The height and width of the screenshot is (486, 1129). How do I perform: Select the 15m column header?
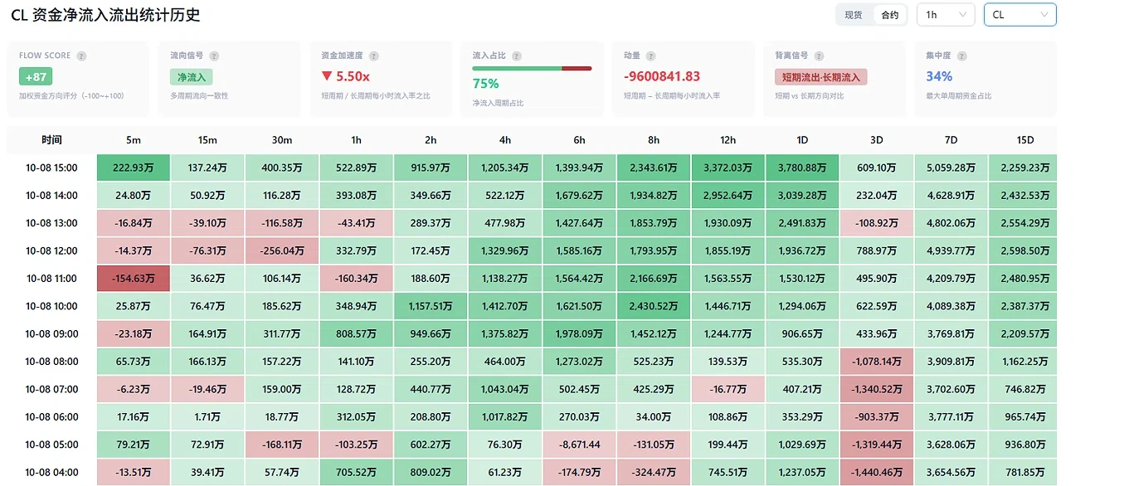click(x=207, y=140)
